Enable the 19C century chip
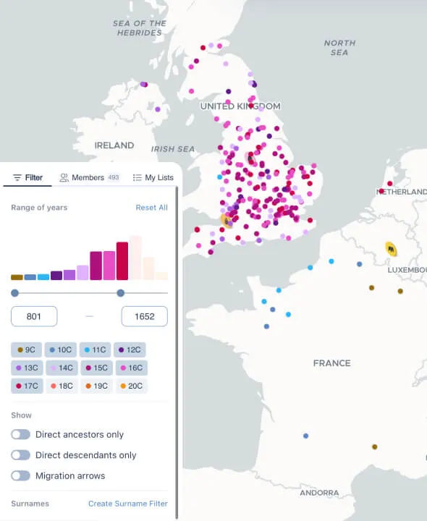The image size is (427, 521). coord(97,386)
